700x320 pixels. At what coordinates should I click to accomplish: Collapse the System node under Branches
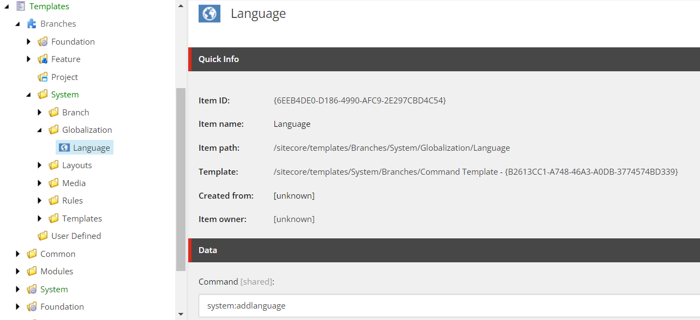(28, 95)
